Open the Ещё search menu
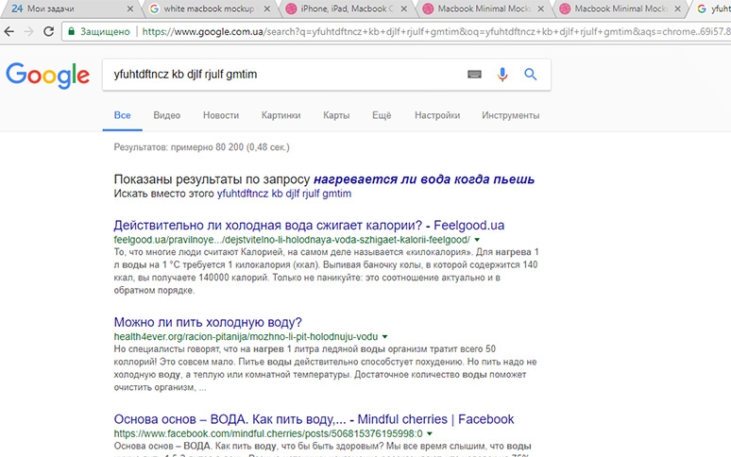The image size is (731, 457). pyautogui.click(x=382, y=115)
